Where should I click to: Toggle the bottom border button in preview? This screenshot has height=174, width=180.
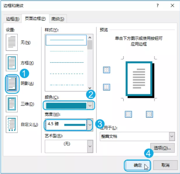(107, 87)
